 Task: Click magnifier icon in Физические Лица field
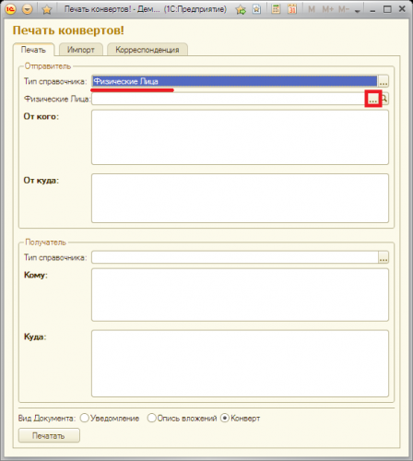pyautogui.click(x=384, y=99)
